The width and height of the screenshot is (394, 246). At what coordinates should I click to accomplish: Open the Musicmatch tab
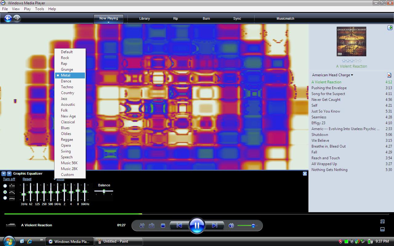pos(285,18)
